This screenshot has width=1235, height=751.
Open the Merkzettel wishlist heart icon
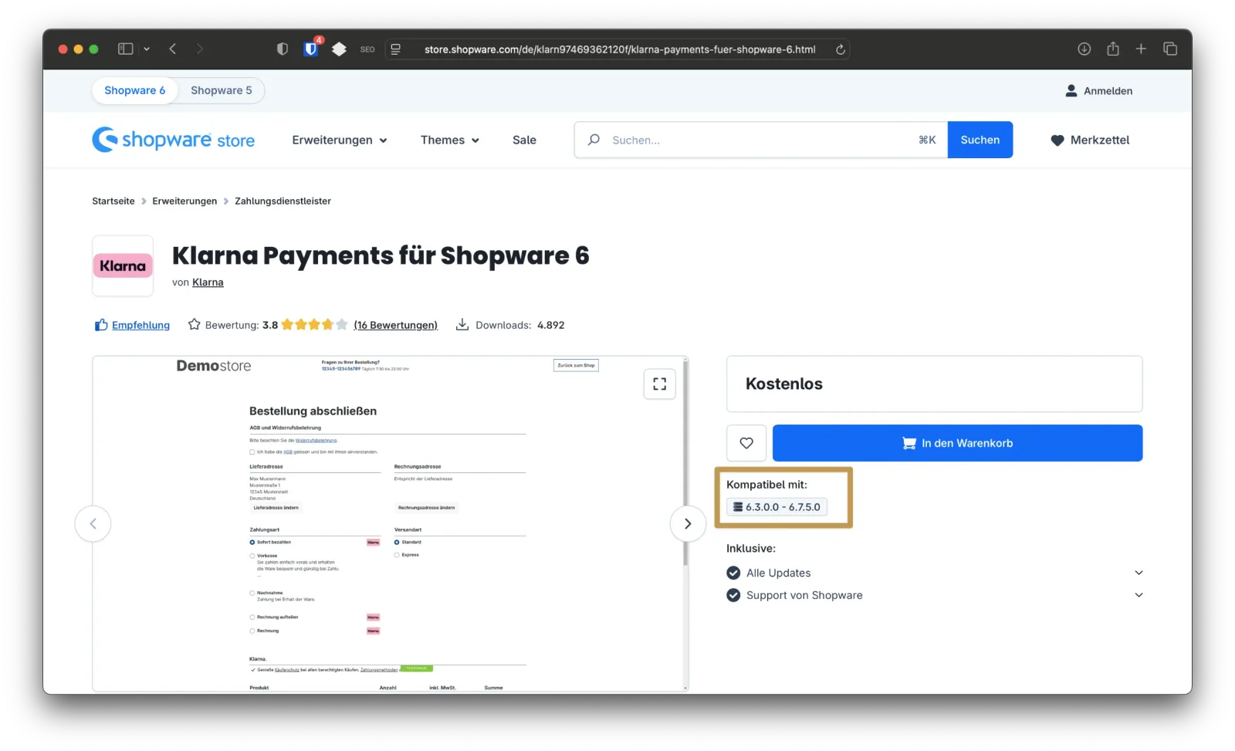click(x=1057, y=140)
